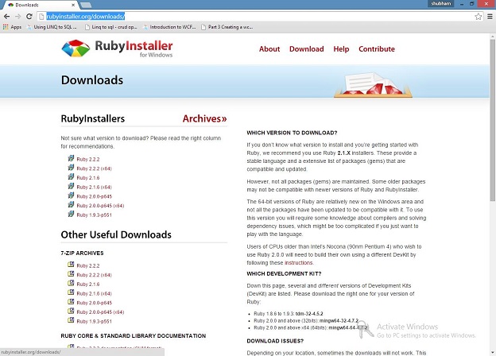Click the RubyInstaller logo
Screen dimensions: 496x356
[x=117, y=48]
